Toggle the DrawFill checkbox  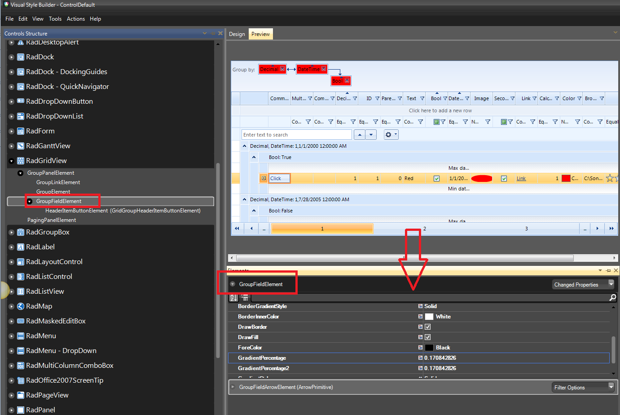click(x=427, y=337)
